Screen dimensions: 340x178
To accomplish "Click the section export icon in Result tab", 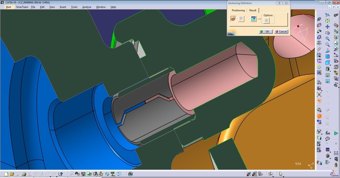I will click(x=233, y=19).
